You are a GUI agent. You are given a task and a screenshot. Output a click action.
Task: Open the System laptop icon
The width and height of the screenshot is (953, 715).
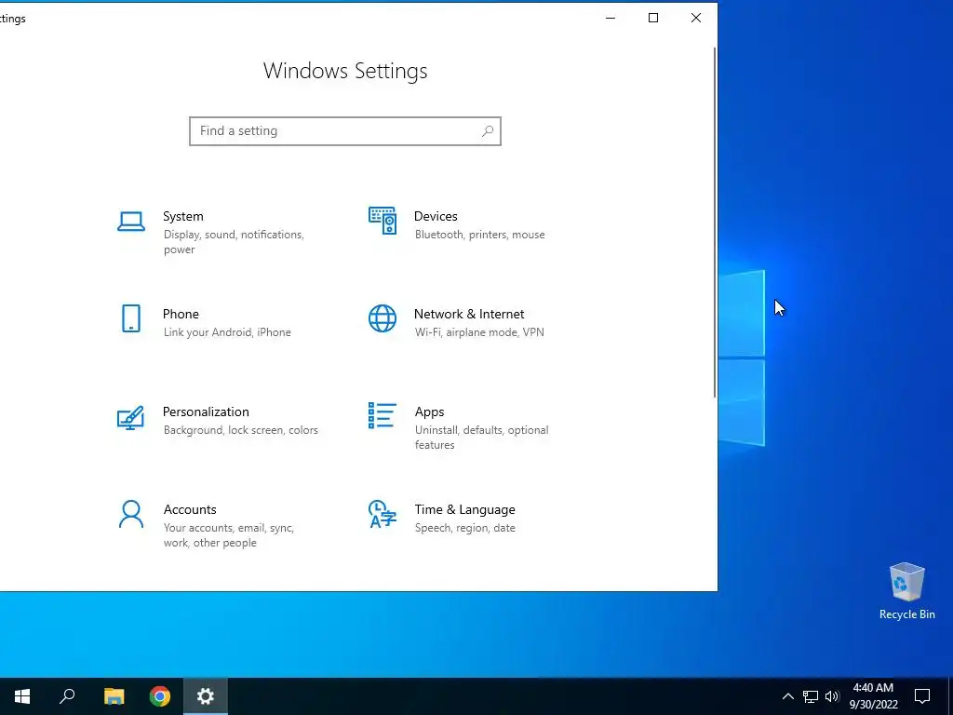coord(130,222)
